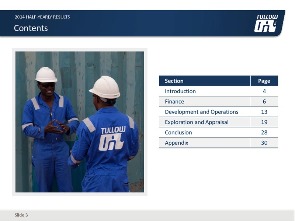
Task: Select the 'Appendix' section entry
Action: click(x=177, y=143)
